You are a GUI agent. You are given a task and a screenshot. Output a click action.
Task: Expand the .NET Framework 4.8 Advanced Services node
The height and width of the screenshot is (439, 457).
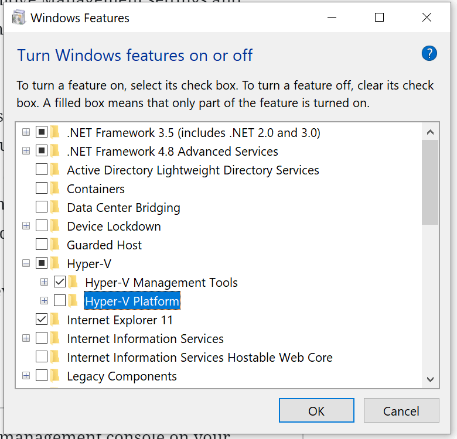click(x=26, y=151)
